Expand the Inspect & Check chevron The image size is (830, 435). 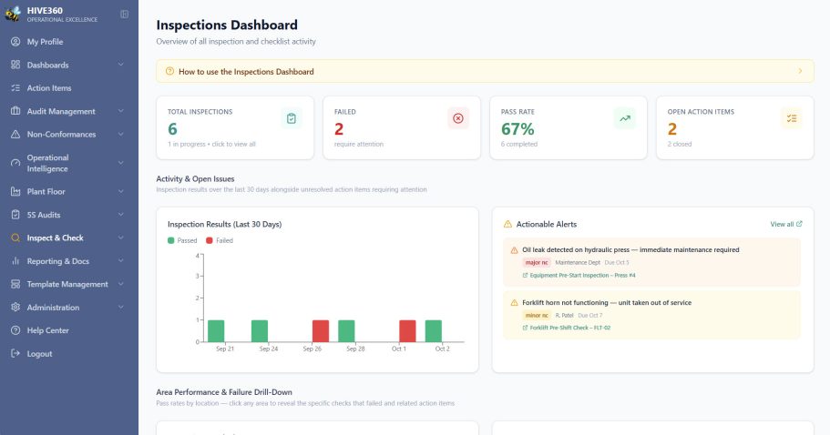pyautogui.click(x=120, y=238)
